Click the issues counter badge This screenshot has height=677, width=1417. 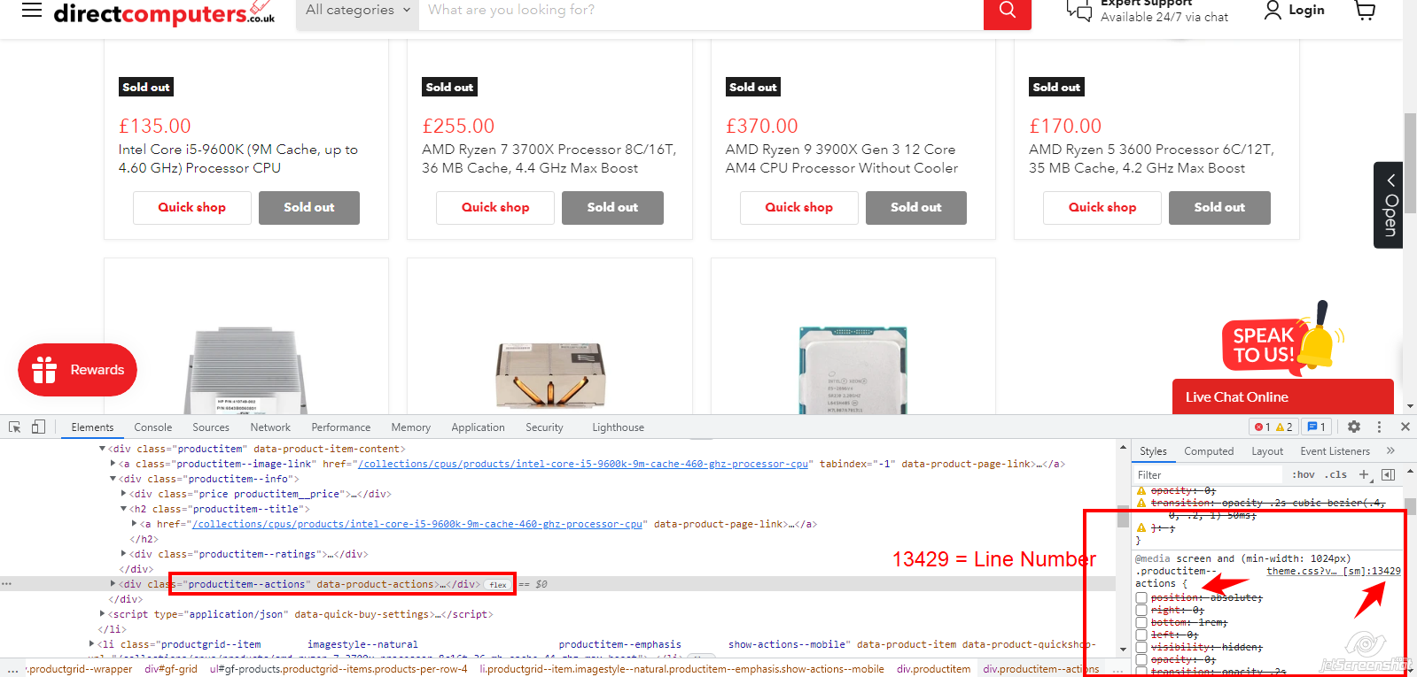(x=1317, y=427)
